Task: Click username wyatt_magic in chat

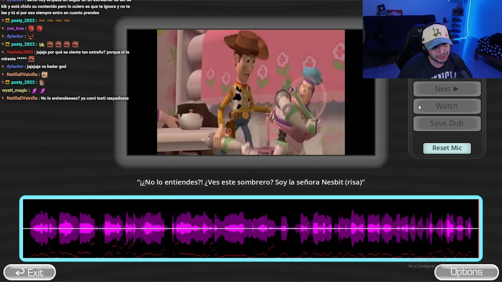Action: (x=15, y=90)
